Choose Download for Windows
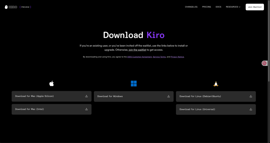Viewport: 270px width, 143px height. click(133, 96)
